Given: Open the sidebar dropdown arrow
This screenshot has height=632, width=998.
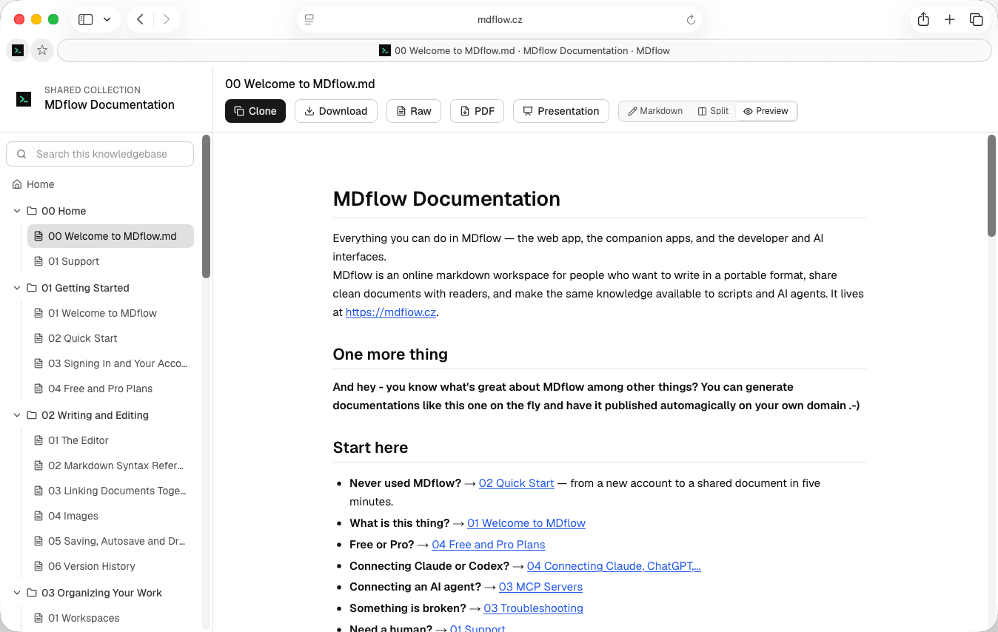Looking at the screenshot, I should coord(107,20).
